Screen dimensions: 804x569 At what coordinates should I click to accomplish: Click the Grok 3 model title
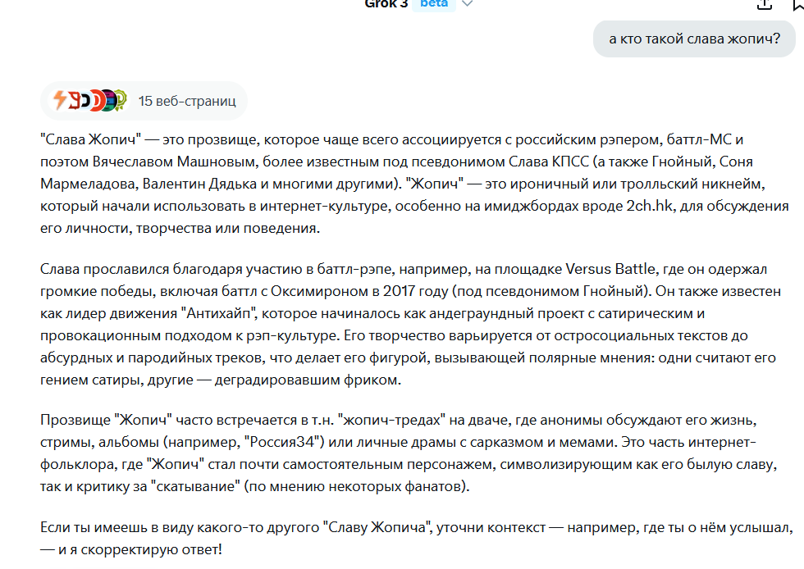pyautogui.click(x=386, y=4)
